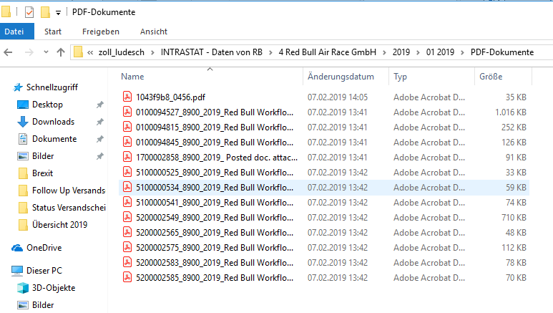Navigate to INTRASTAT - Daten von RB breadcrumb

point(212,52)
